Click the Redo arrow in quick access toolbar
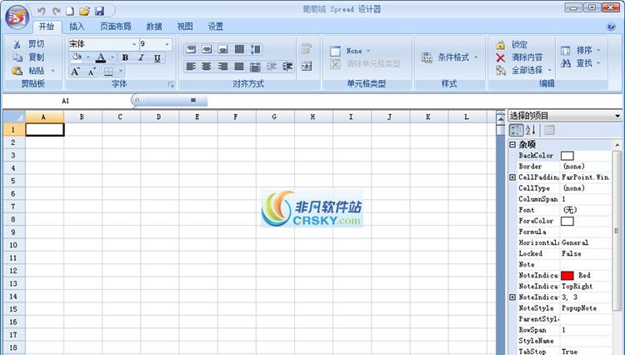 56,11
